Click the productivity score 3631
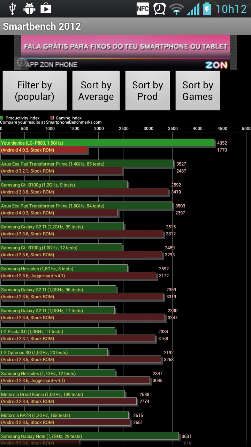Viewport: 251px width, 447px height. pos(187,437)
